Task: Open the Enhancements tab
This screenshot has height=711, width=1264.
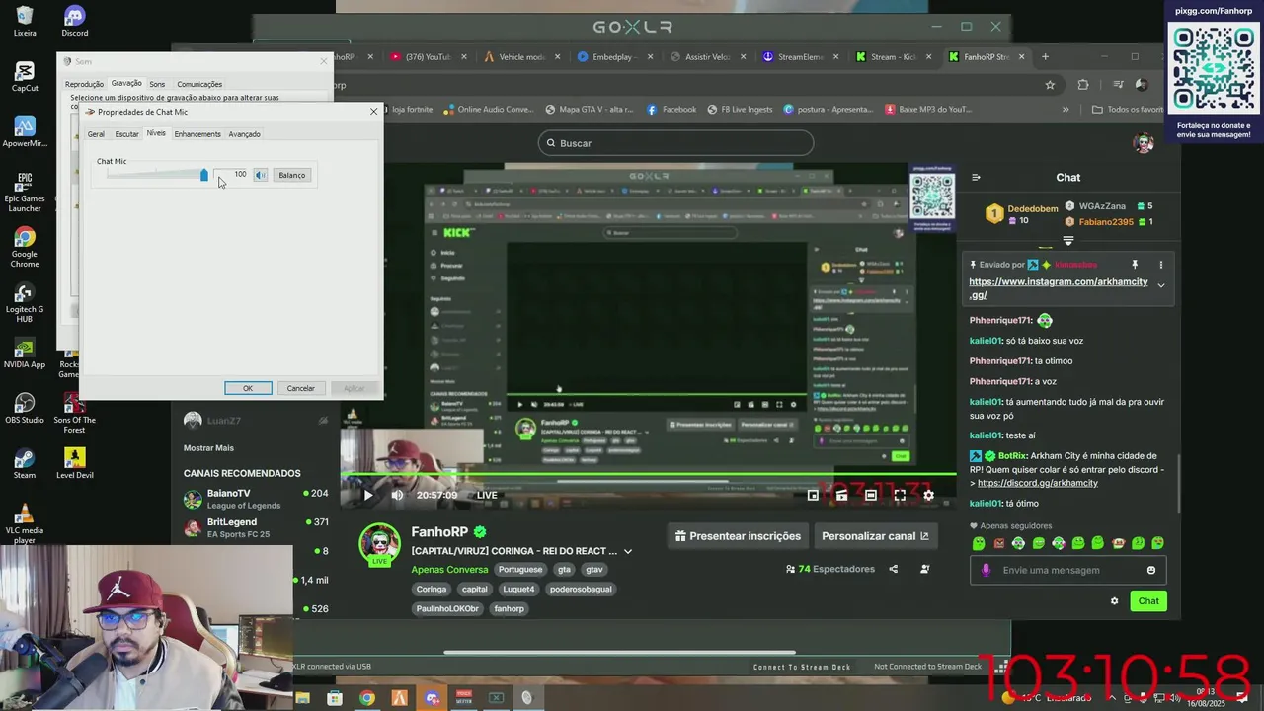Action: click(197, 134)
